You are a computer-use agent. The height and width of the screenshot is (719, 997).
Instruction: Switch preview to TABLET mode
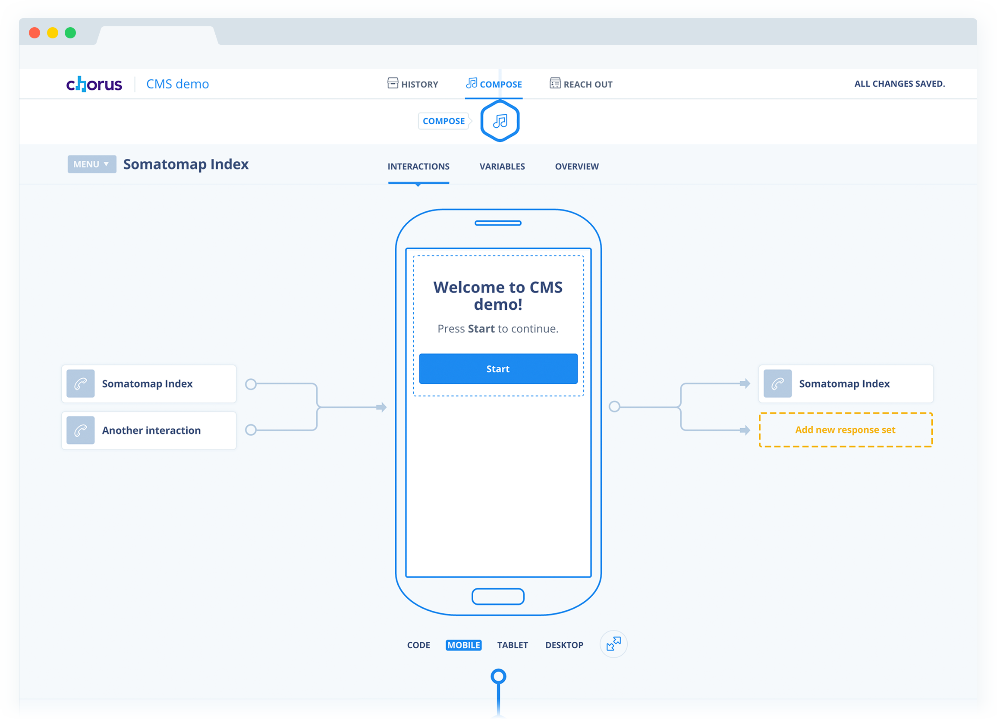(512, 645)
